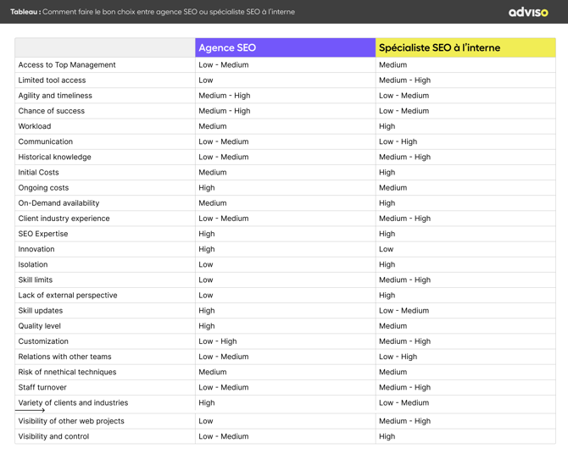Select the Lack of external perspective label
568x454 pixels.
pyautogui.click(x=68, y=296)
